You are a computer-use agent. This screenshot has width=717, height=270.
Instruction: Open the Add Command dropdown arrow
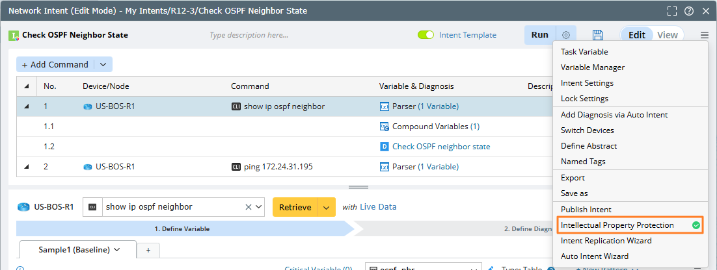tap(103, 65)
